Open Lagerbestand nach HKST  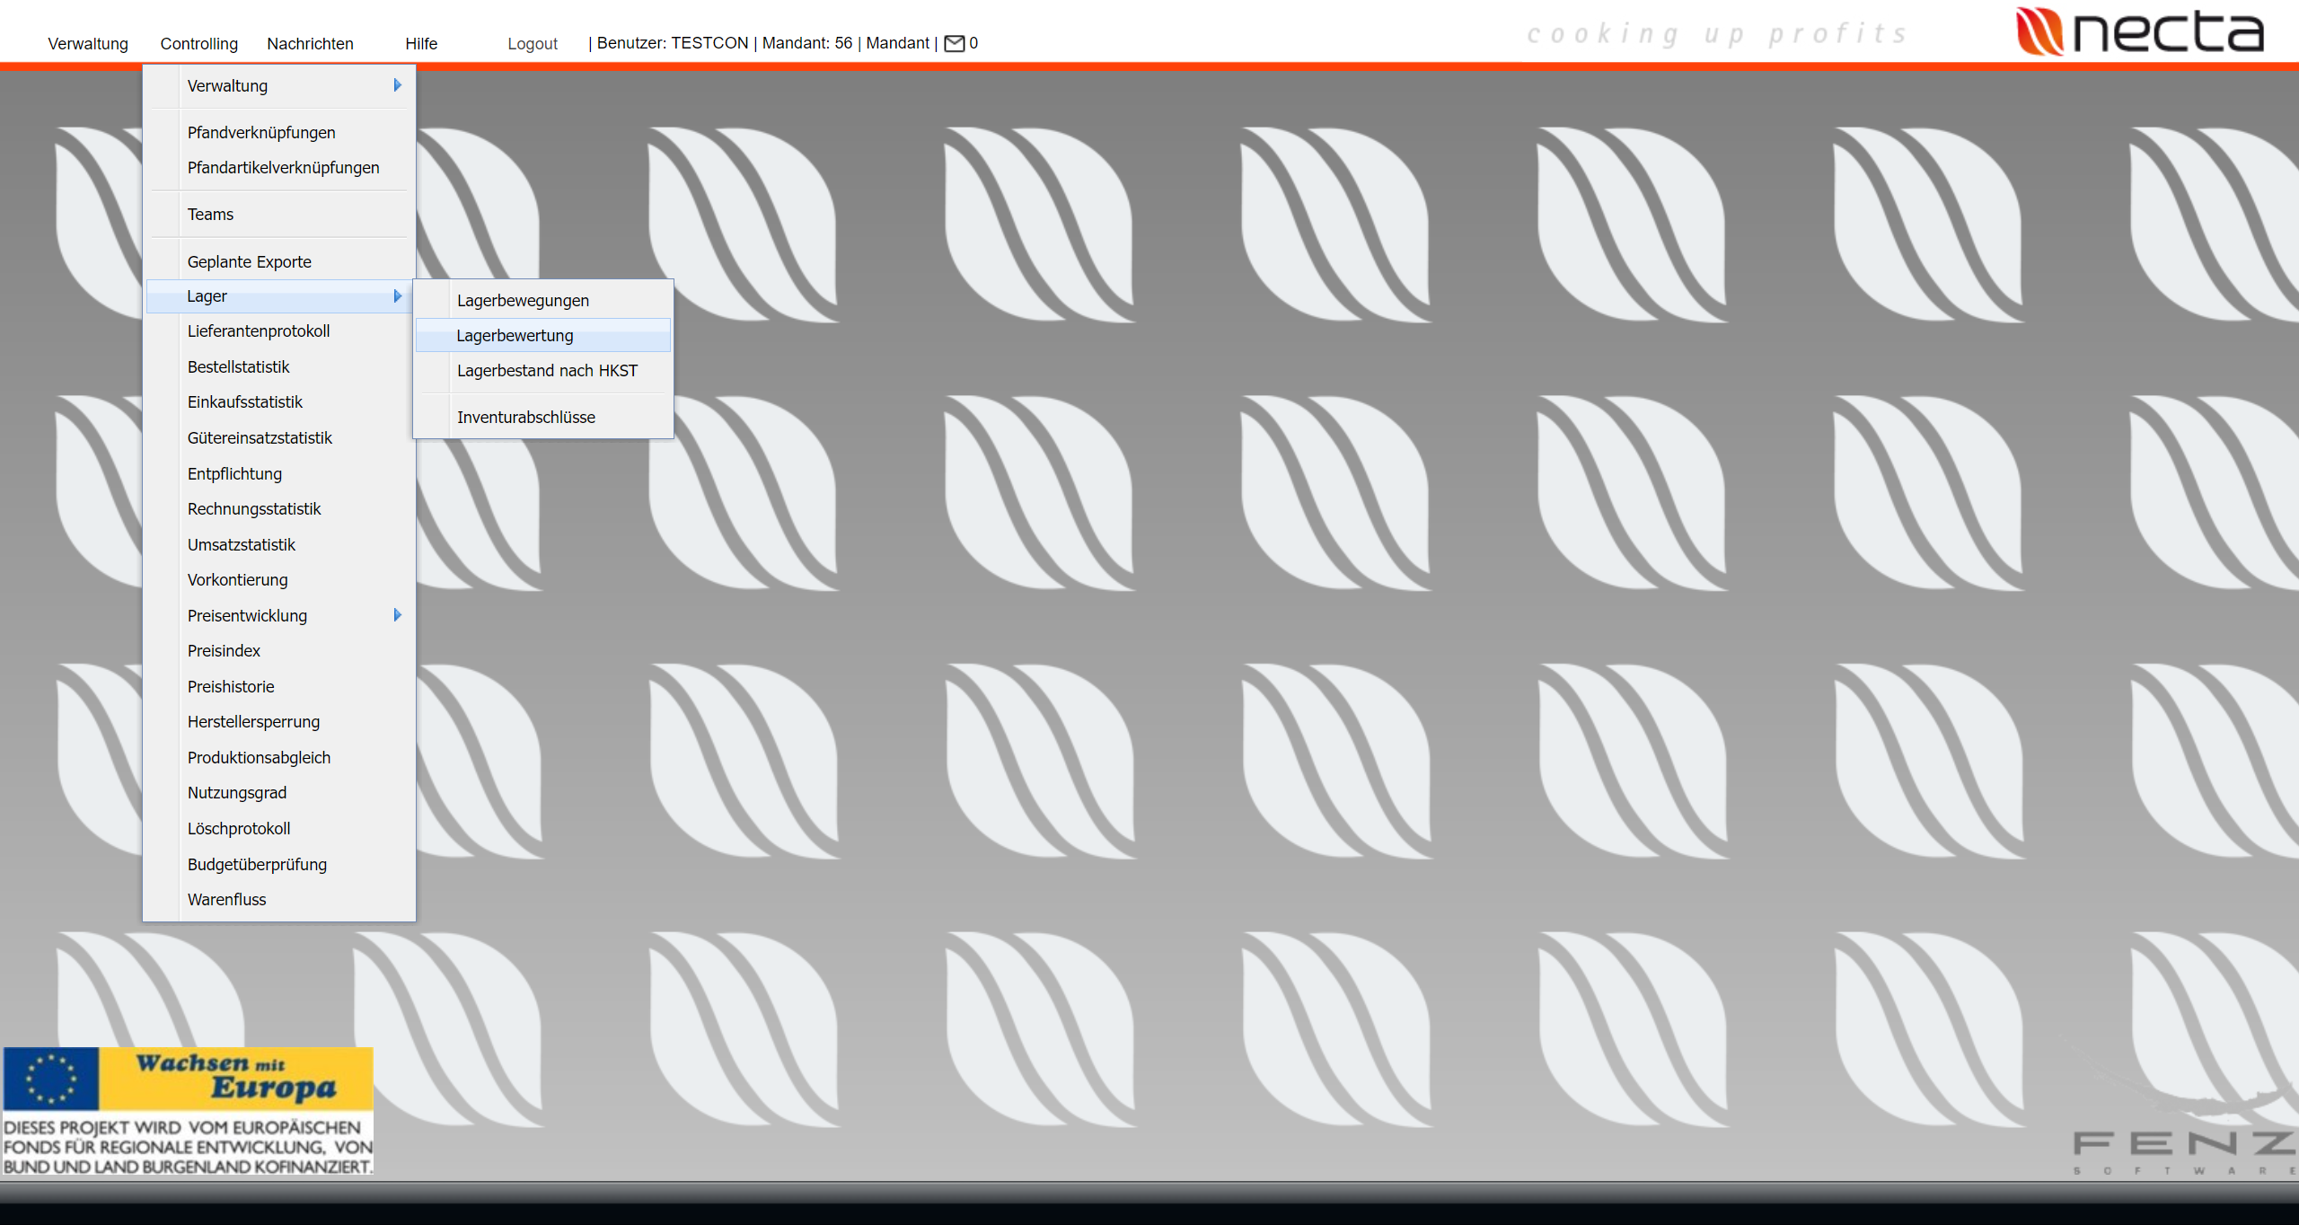(x=547, y=371)
